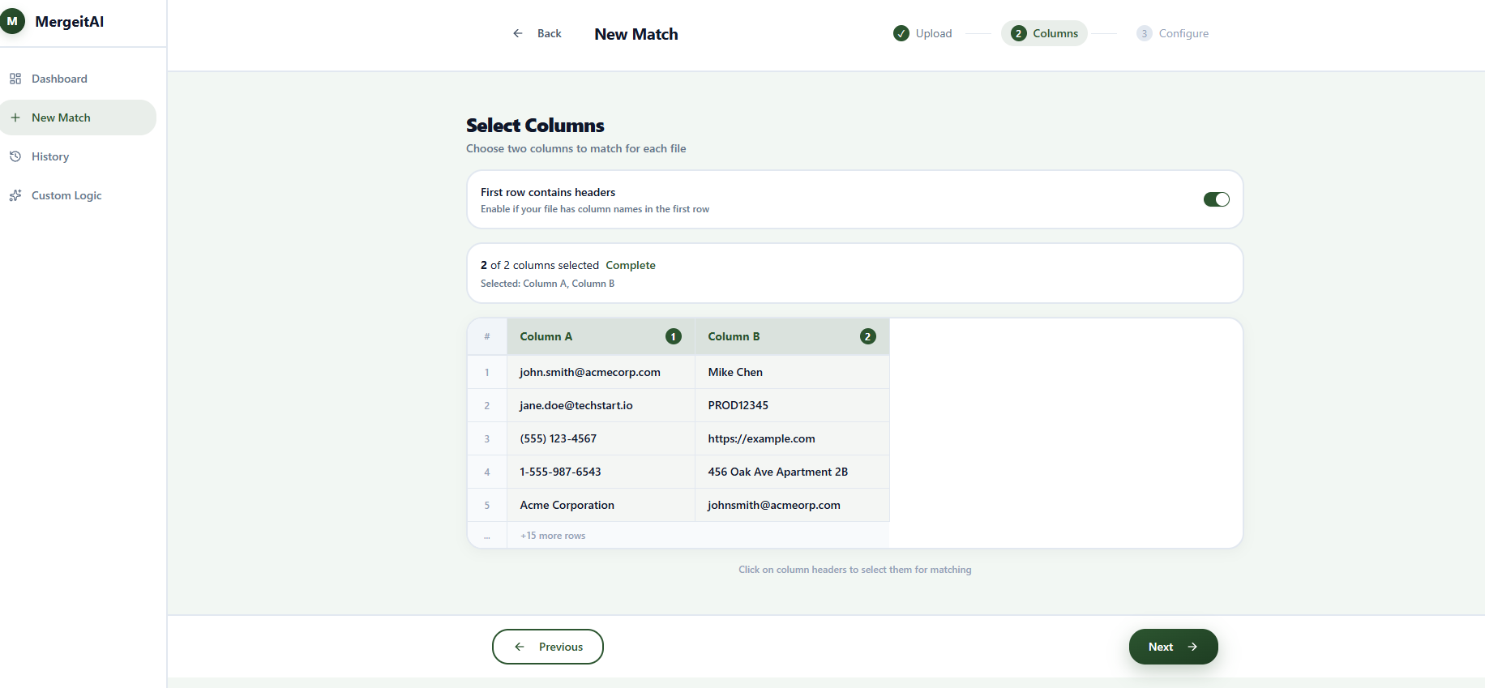The image size is (1485, 688).
Task: Toggle First row contains headers switch
Action: point(1217,199)
